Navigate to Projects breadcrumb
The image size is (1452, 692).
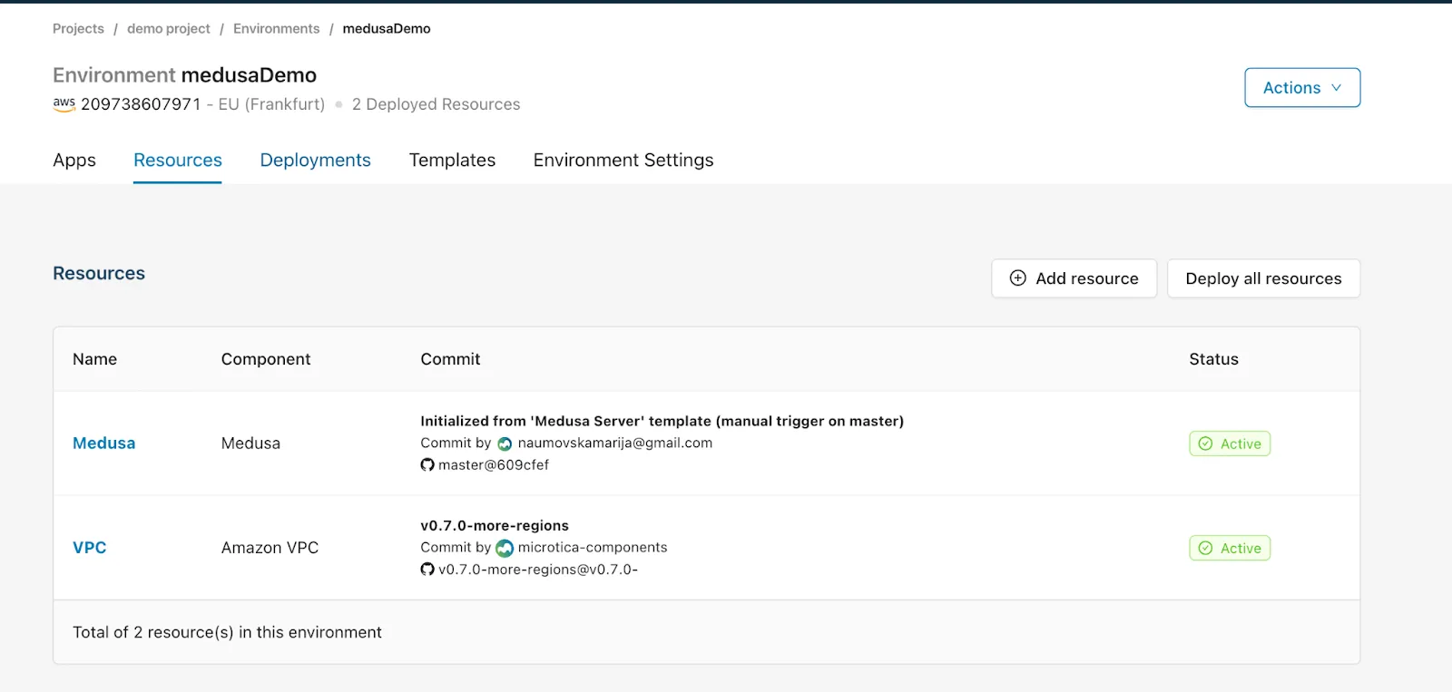point(78,29)
